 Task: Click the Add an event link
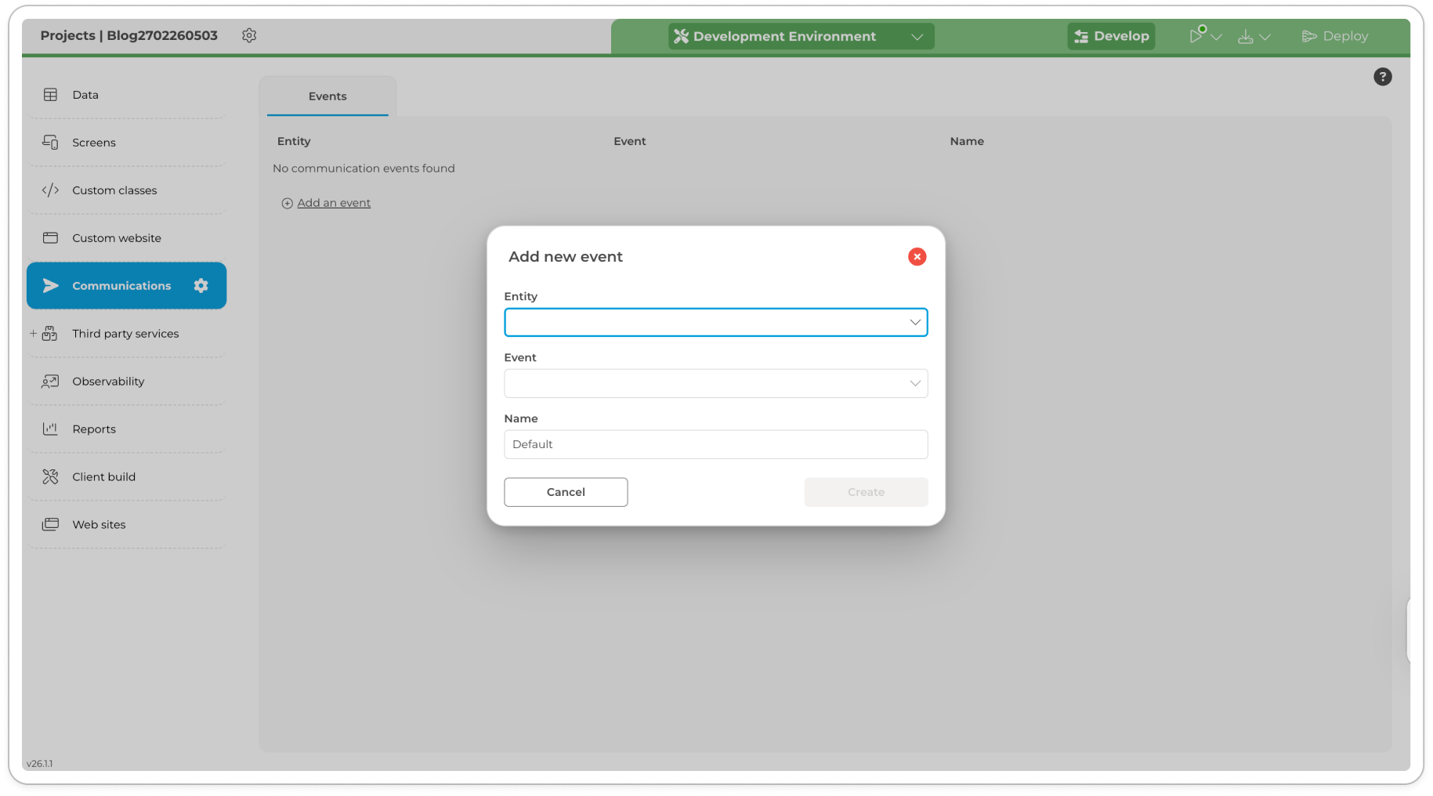pos(334,203)
